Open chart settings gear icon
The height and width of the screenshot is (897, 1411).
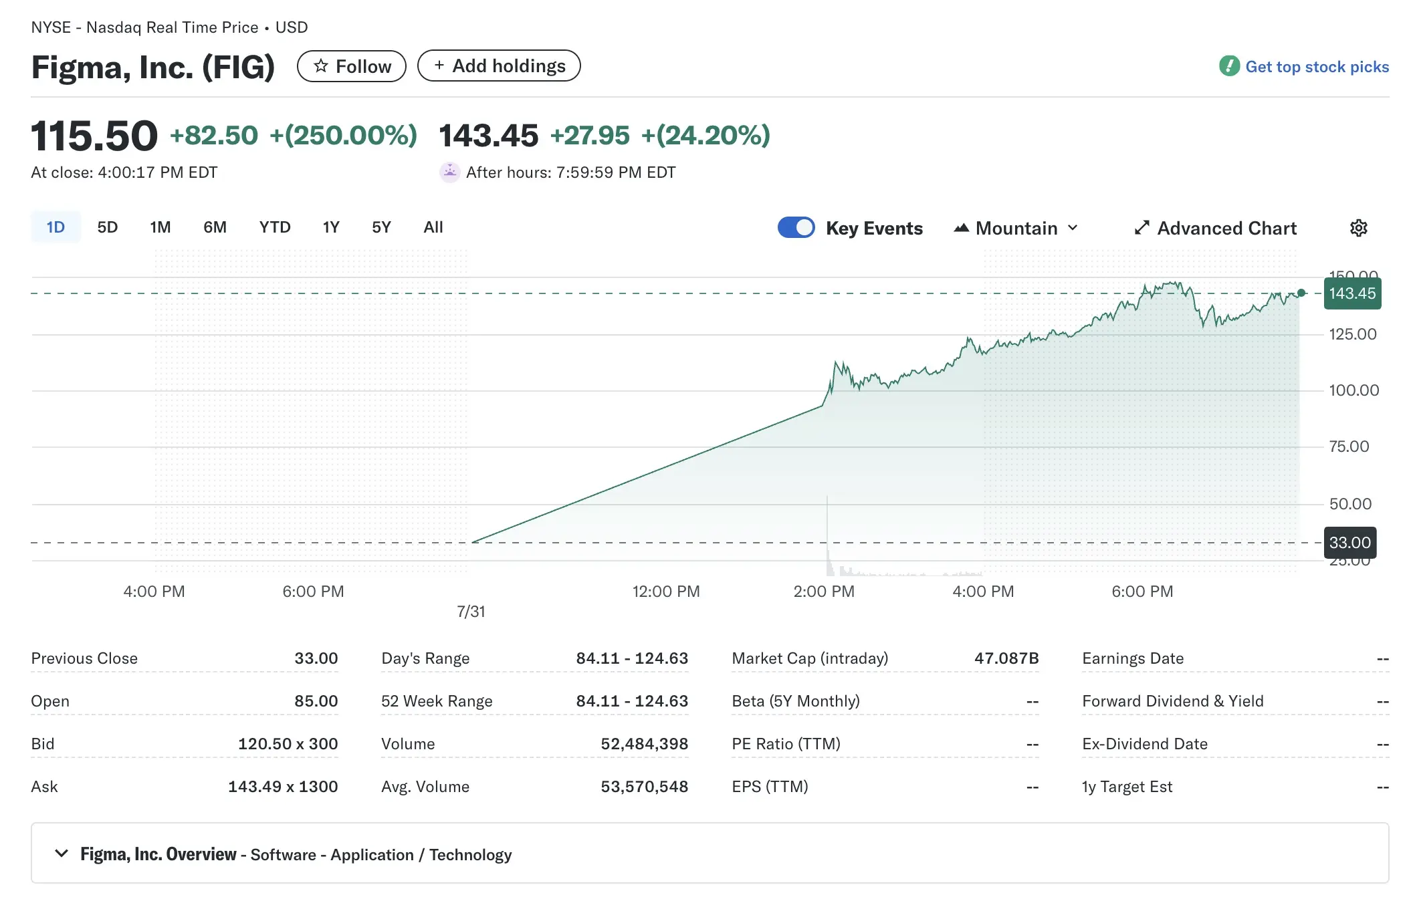click(x=1358, y=228)
